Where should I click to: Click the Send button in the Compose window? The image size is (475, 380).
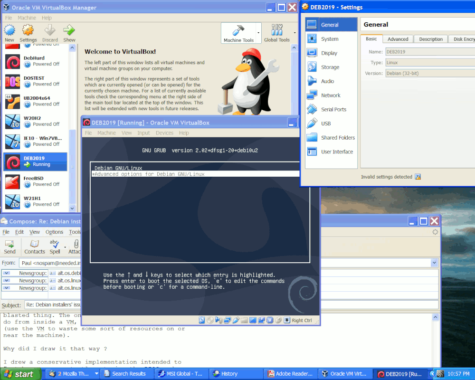pos(9,247)
